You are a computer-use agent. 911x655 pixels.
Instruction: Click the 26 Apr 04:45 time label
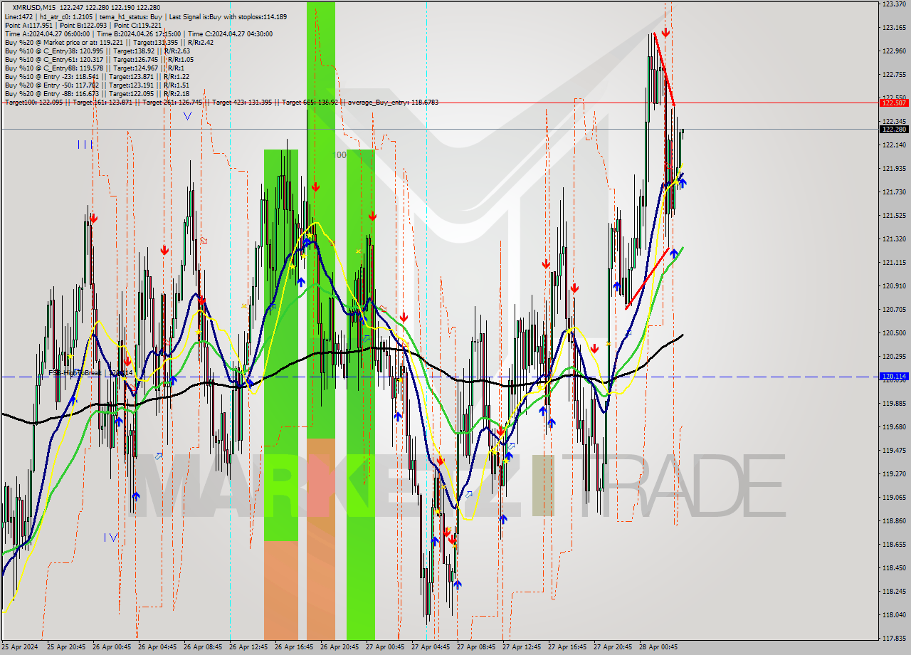click(158, 647)
